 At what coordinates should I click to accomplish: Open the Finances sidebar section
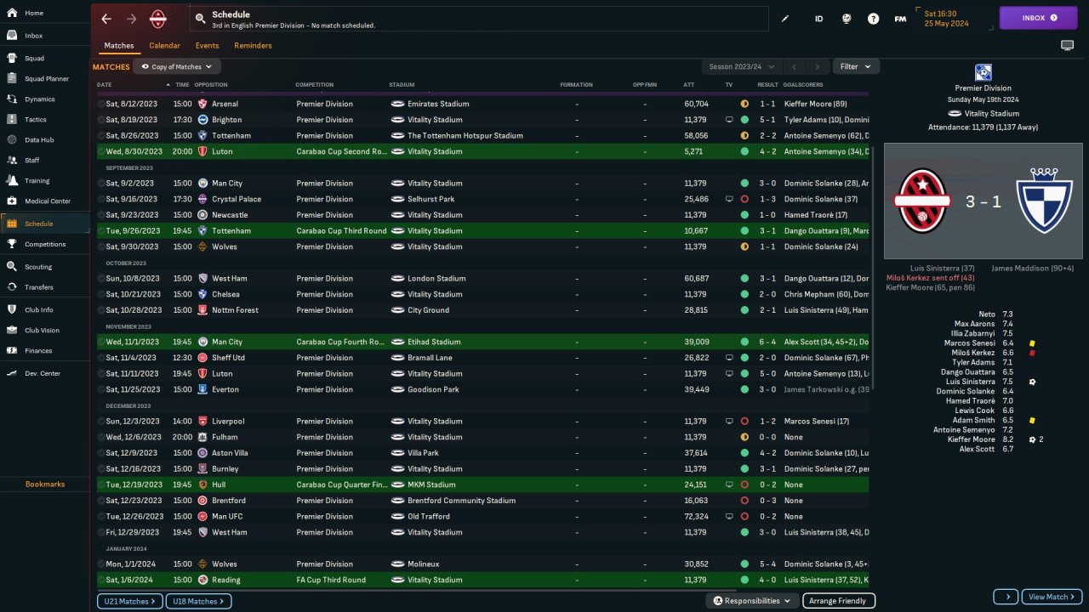click(38, 350)
